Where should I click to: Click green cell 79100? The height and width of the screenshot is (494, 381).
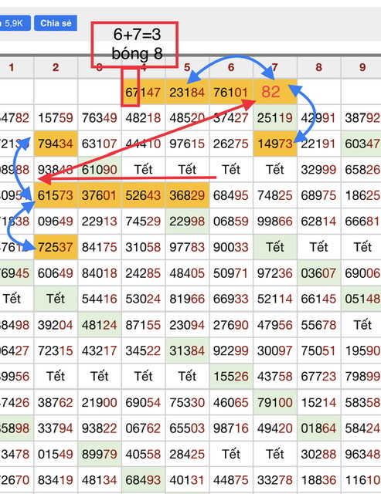[274, 402]
